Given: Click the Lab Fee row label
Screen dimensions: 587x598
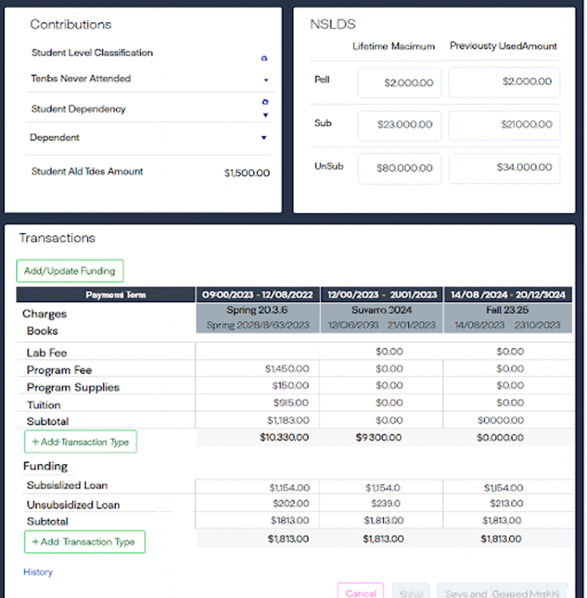Looking at the screenshot, I should [x=47, y=353].
